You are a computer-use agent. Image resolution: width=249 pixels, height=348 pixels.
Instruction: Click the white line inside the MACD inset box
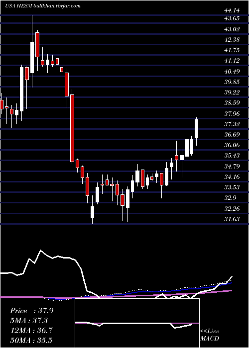coord(133,324)
